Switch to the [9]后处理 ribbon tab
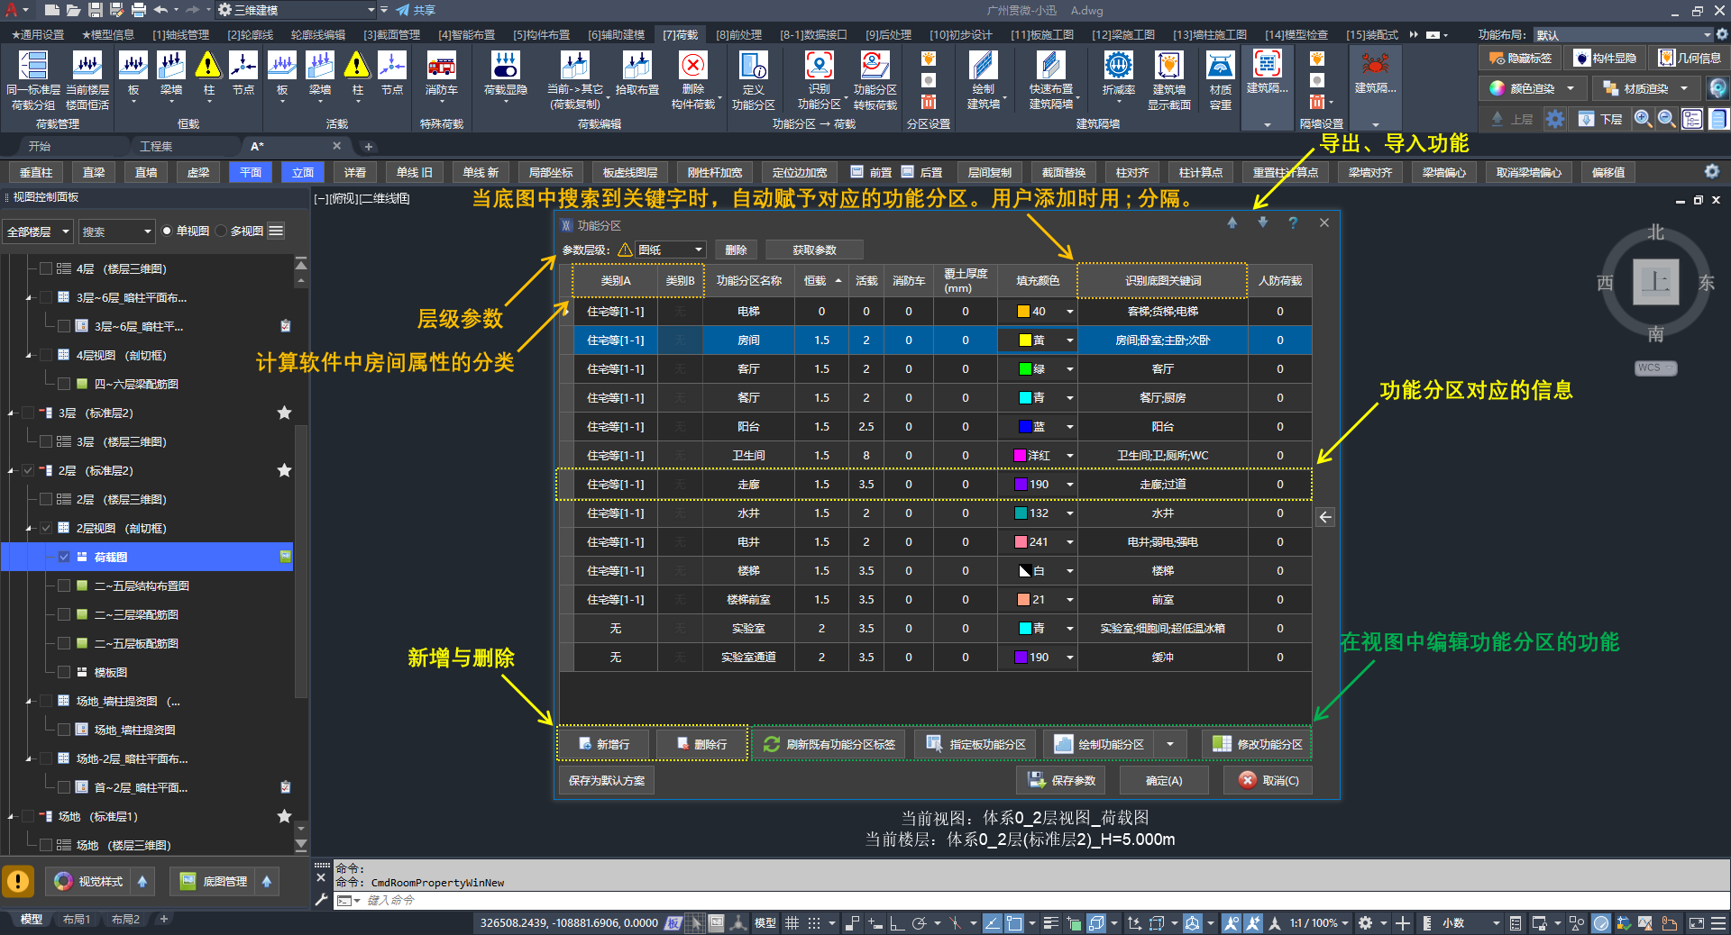Image resolution: width=1731 pixels, height=935 pixels. [888, 34]
